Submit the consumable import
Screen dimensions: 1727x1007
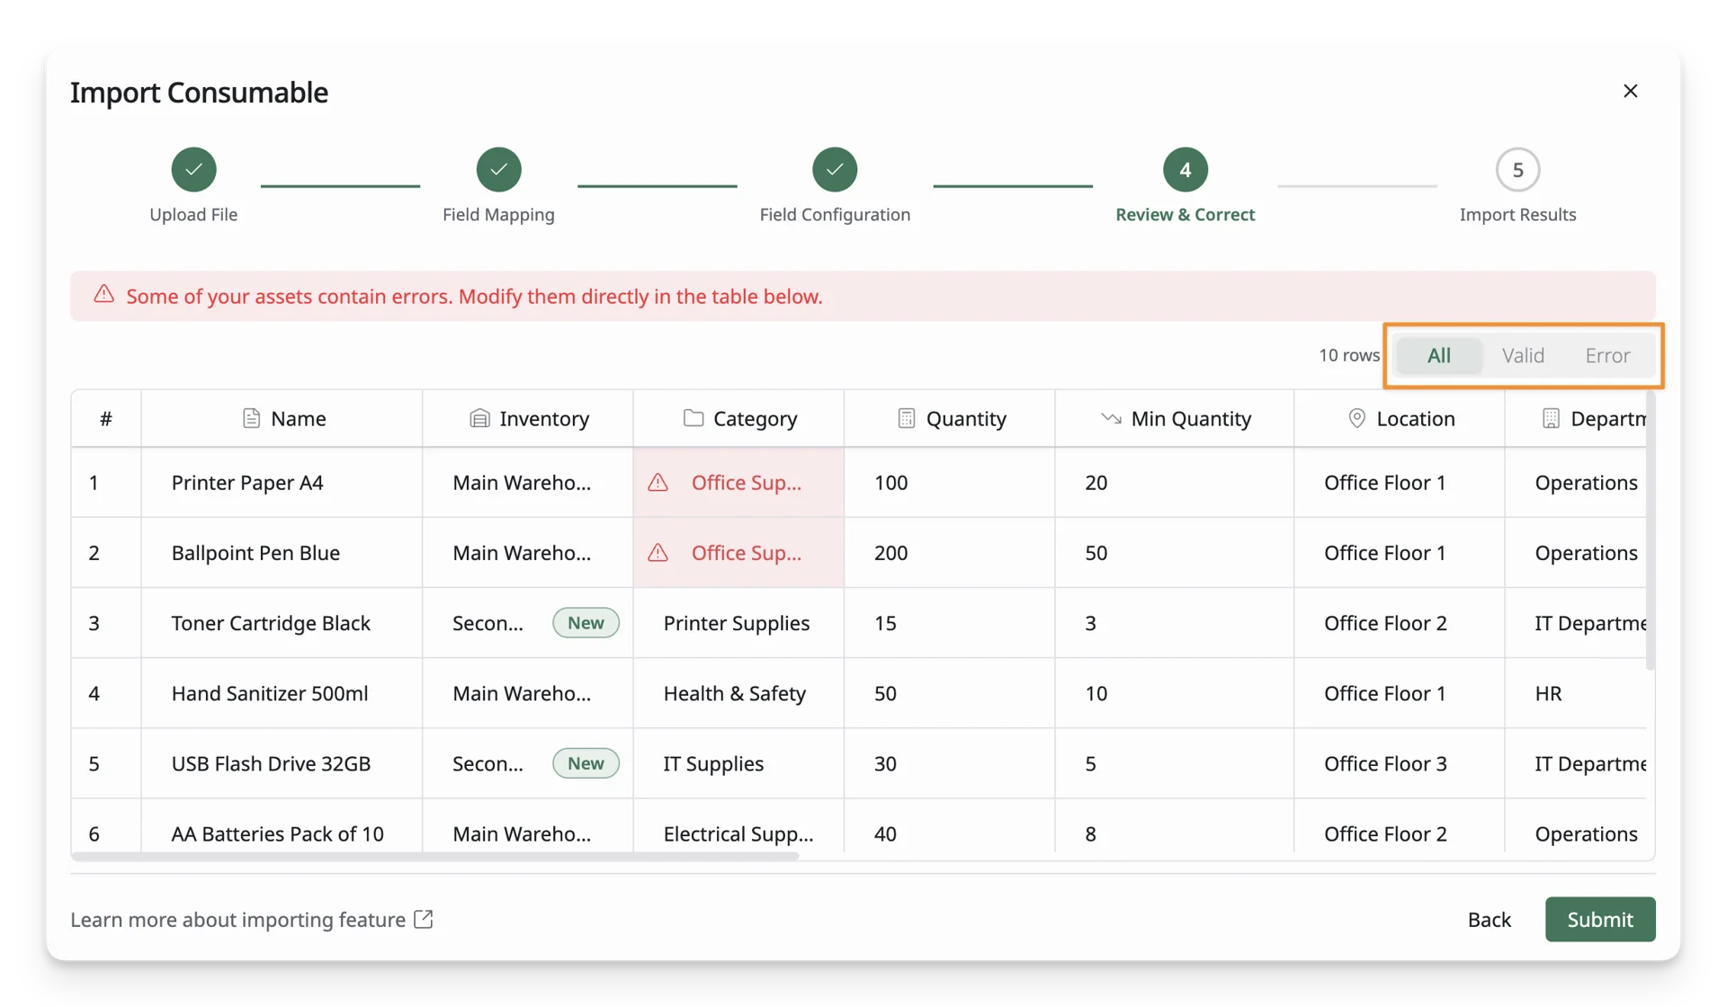pyautogui.click(x=1600, y=919)
